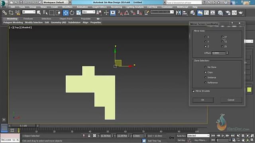
Task: Toggle the Spinner Snap icon
Action: click(139, 13)
